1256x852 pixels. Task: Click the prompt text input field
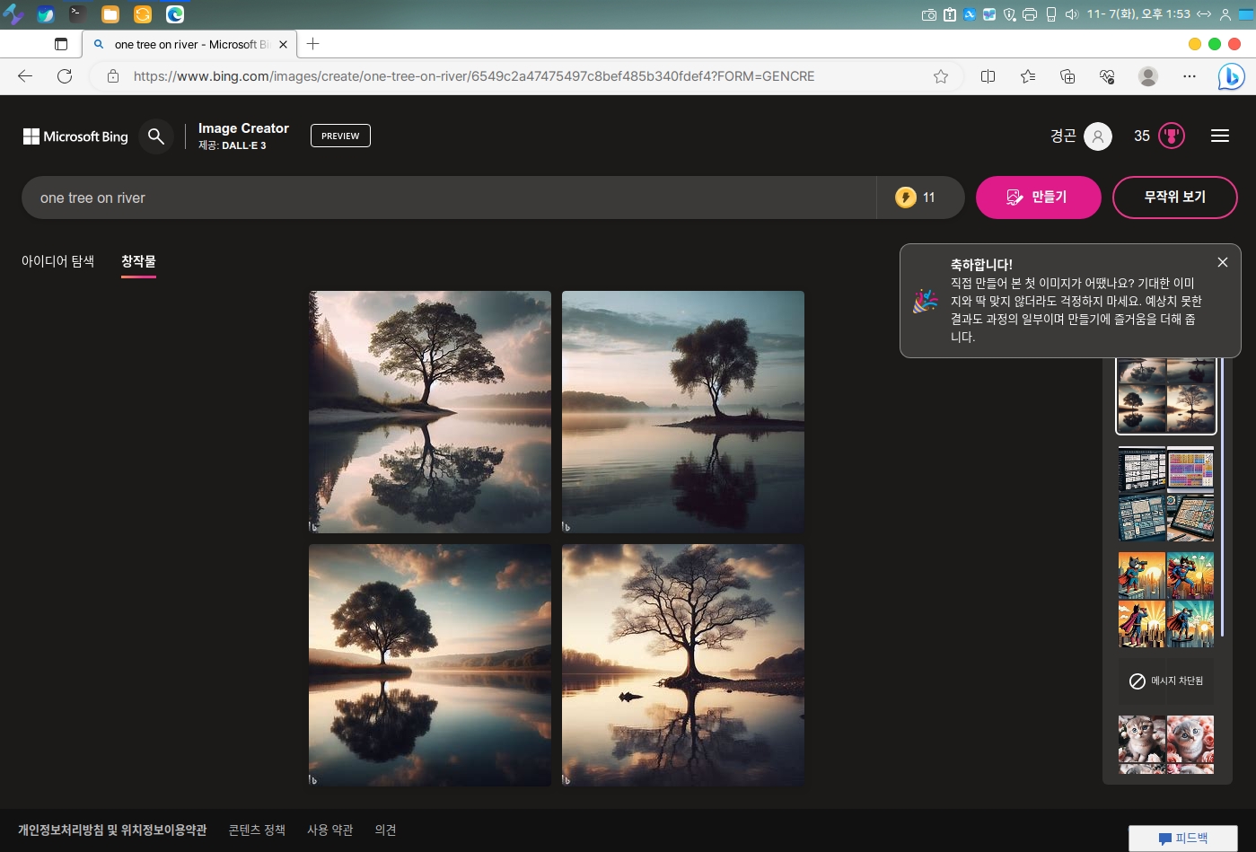449,198
